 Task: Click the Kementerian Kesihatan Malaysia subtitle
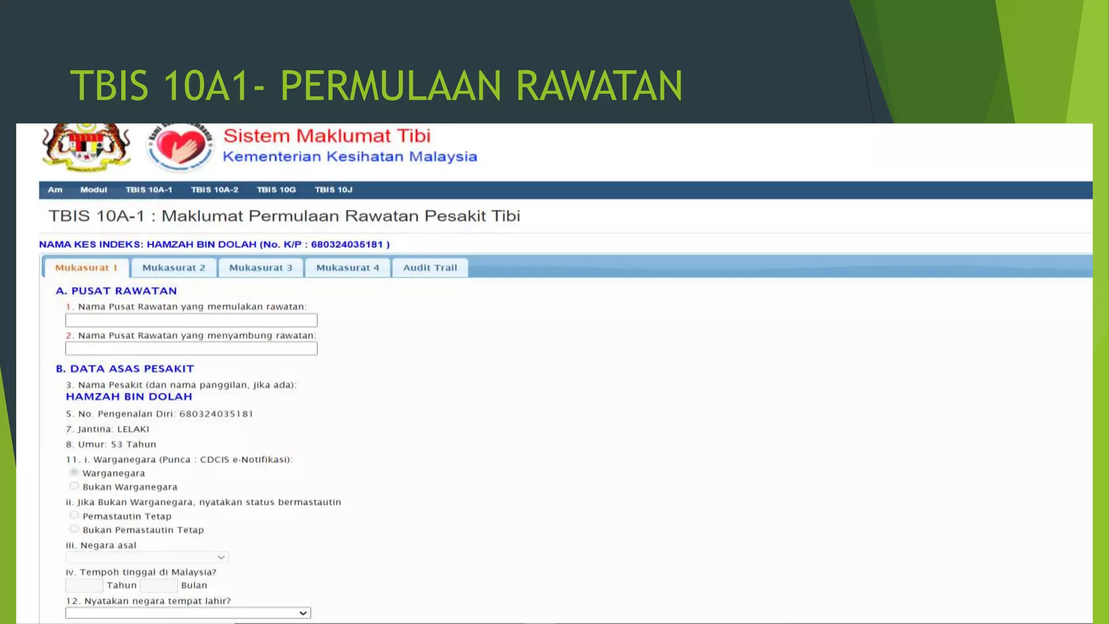[350, 157]
